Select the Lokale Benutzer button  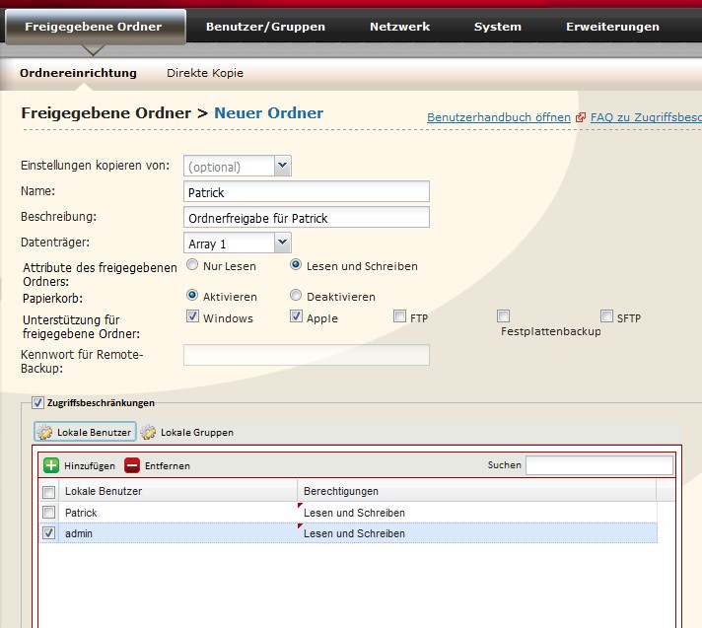click(x=85, y=432)
